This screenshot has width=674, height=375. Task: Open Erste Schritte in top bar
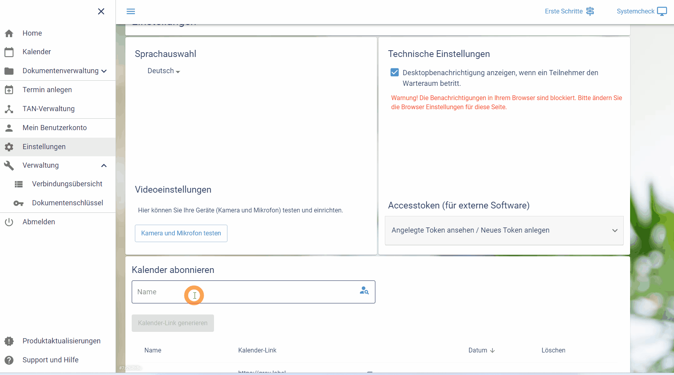pyautogui.click(x=563, y=11)
